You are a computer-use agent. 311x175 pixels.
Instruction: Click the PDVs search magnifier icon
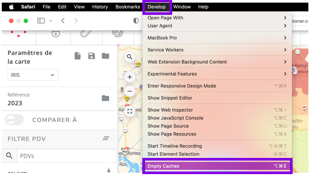tap(9, 156)
